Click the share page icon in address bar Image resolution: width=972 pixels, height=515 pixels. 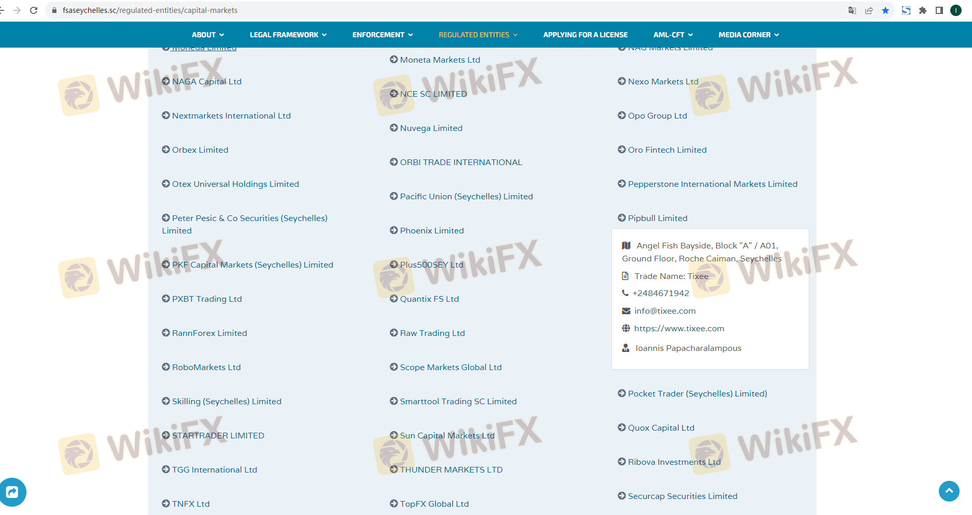coord(869,10)
